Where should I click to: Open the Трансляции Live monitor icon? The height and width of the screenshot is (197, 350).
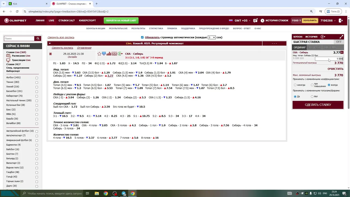(8, 60)
